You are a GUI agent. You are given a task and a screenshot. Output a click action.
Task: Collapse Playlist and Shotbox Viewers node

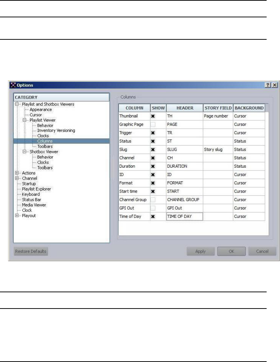coord(17,104)
